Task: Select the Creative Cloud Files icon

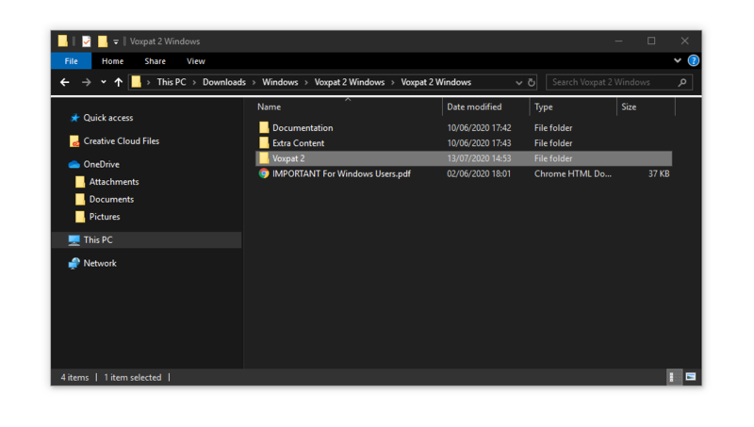Action: coord(74,141)
